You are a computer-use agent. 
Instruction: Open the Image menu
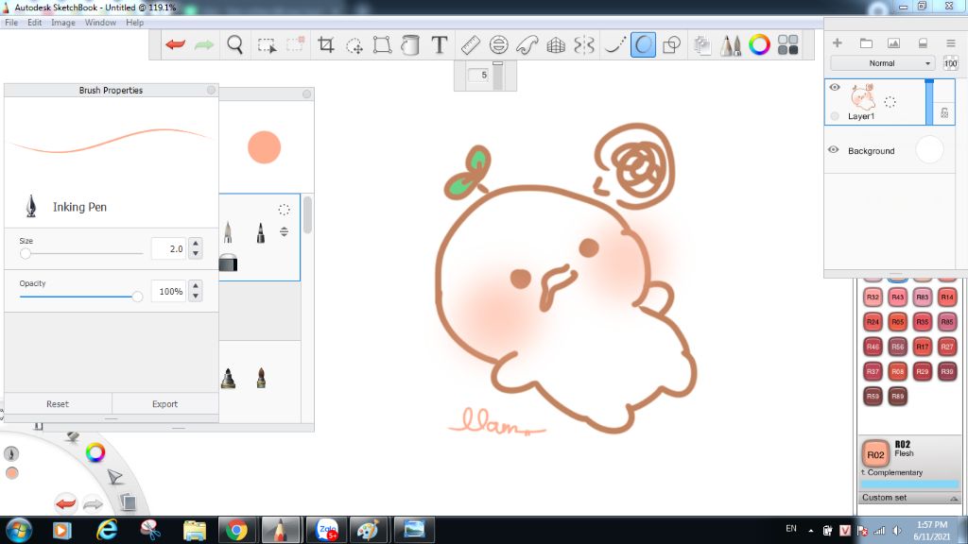pyautogui.click(x=63, y=23)
